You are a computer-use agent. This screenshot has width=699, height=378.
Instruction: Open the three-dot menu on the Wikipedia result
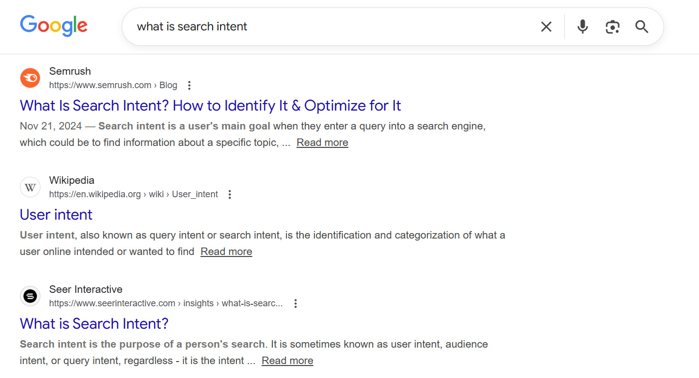point(230,194)
